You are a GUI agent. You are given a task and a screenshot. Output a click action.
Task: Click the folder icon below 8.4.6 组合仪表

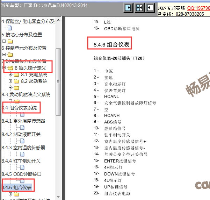coord(16,194)
